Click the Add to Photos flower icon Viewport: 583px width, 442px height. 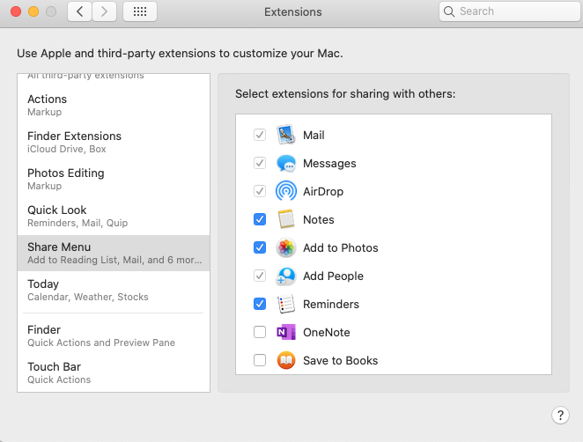tap(285, 247)
